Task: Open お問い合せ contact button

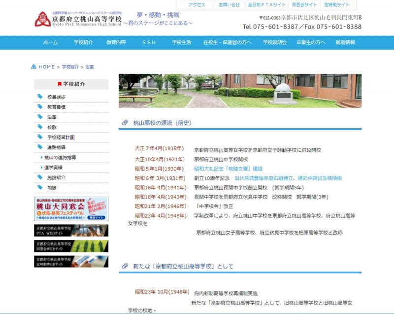Action: [x=230, y=4]
